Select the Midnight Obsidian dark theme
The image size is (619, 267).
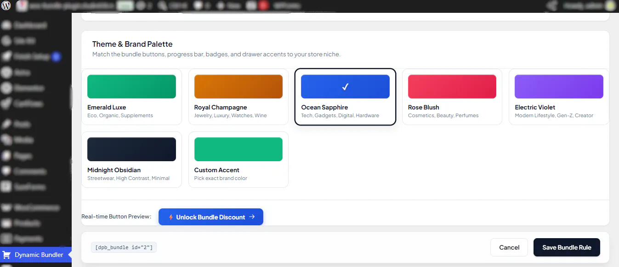tap(131, 159)
